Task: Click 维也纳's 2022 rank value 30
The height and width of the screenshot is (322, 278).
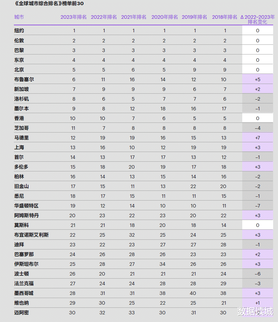Action: [102, 303]
